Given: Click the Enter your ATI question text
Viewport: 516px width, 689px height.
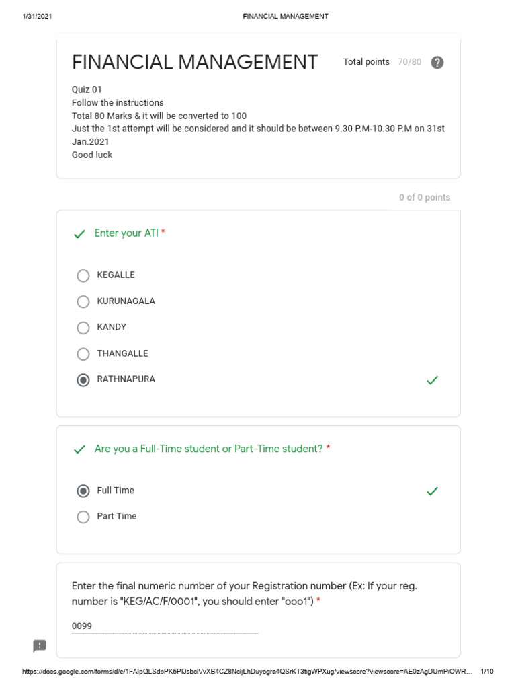Looking at the screenshot, I should (x=127, y=233).
